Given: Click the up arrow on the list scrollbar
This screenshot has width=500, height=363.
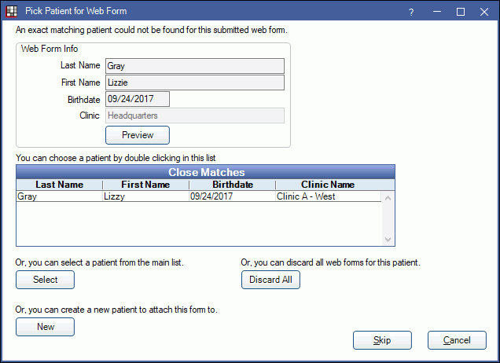Looking at the screenshot, I should click(x=387, y=197).
